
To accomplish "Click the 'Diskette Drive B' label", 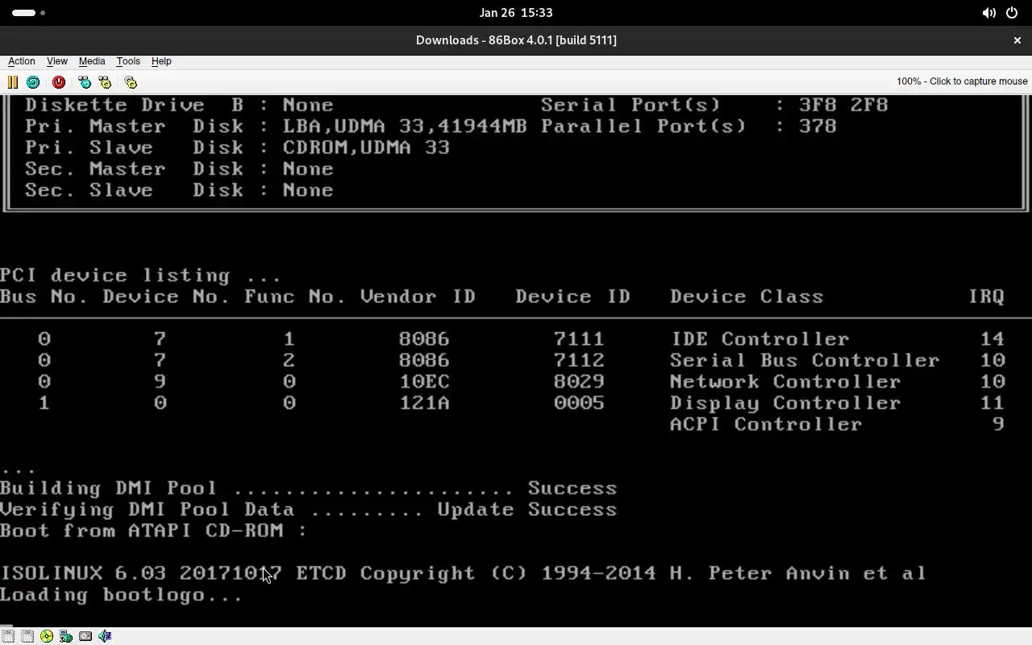I will click(x=134, y=105).
